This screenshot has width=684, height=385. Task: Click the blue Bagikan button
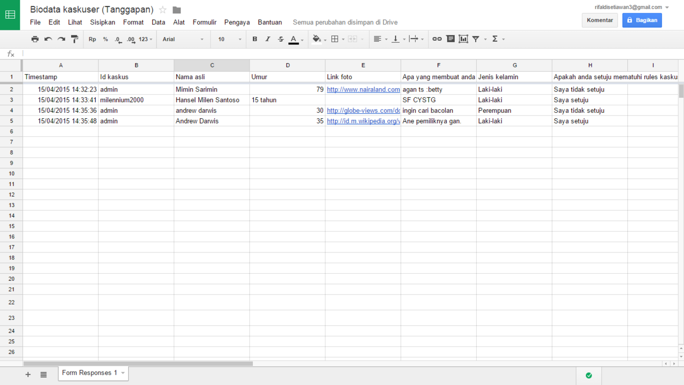[x=642, y=20]
